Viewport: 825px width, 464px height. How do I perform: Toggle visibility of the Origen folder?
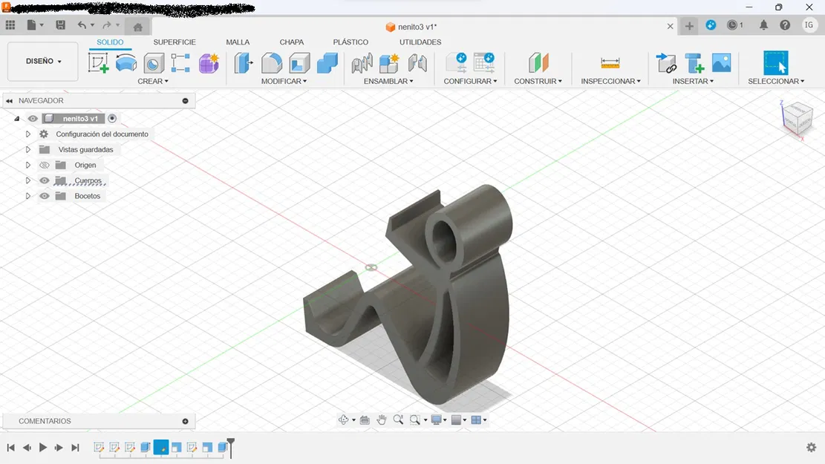[x=44, y=165]
